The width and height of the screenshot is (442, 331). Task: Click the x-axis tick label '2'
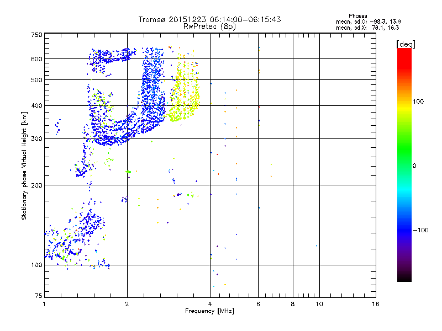tap(127, 304)
